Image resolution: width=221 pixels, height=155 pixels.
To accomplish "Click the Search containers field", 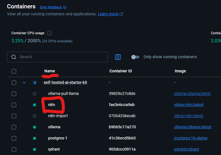I will (57, 57).
